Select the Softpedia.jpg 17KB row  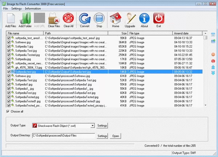pyautogui.click(x=104, y=59)
